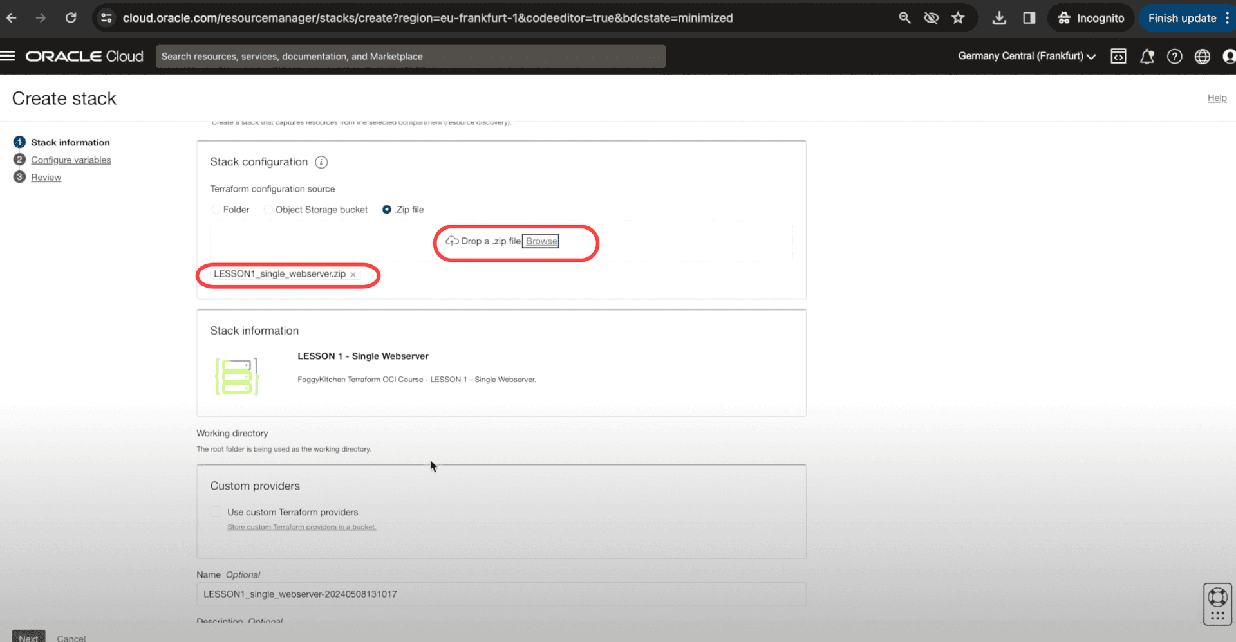Focus the Oracle search resources field

(411, 57)
